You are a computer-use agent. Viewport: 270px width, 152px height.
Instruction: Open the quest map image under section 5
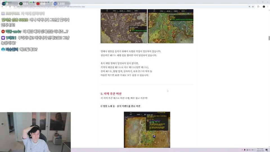point(147,129)
